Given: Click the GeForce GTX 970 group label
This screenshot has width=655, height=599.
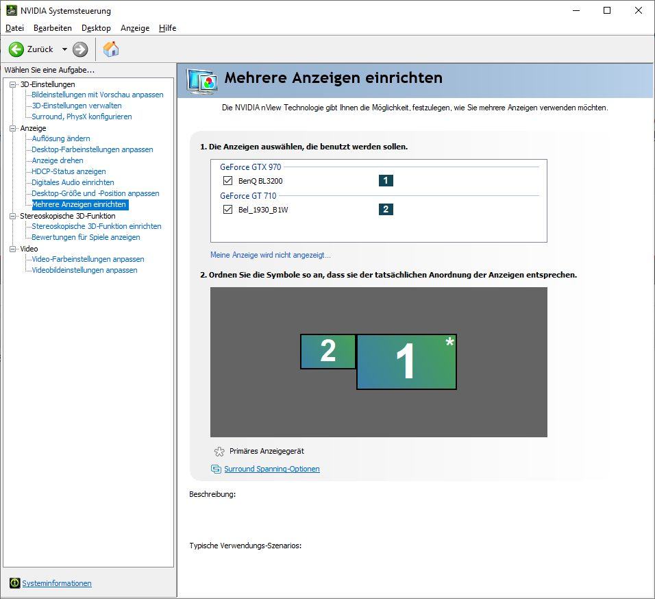Looking at the screenshot, I should coord(251,167).
